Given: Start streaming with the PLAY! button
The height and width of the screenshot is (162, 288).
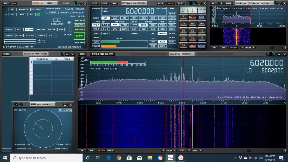Looking at the screenshot, I should point(79,36).
